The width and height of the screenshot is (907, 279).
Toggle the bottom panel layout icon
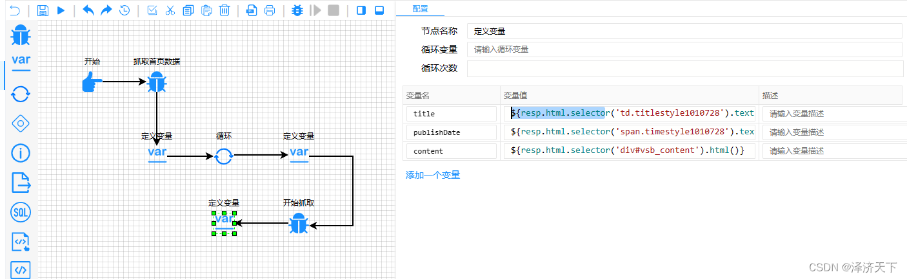click(x=379, y=10)
